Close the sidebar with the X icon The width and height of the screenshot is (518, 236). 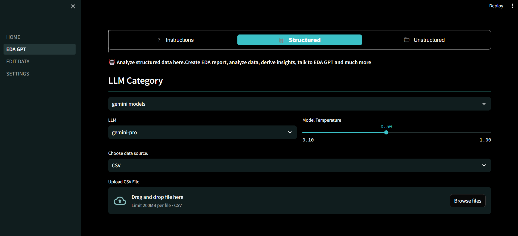[73, 6]
